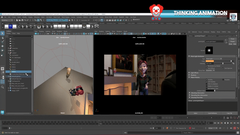Toggle Emit Diffuse checkbox

pyautogui.click(x=207, y=68)
